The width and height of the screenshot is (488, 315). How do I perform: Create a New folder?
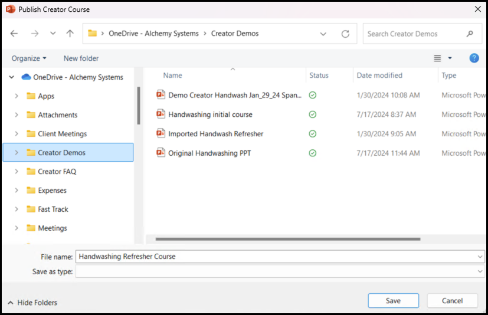(81, 58)
